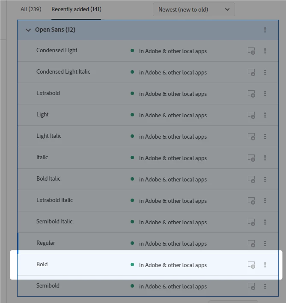286x303 pixels.
Task: Open more options in the Bold row
Action: (265, 265)
